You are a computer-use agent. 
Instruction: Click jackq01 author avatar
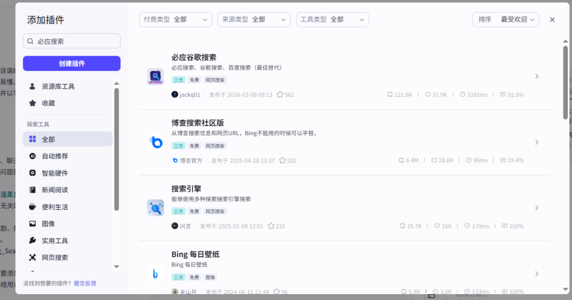(x=175, y=94)
